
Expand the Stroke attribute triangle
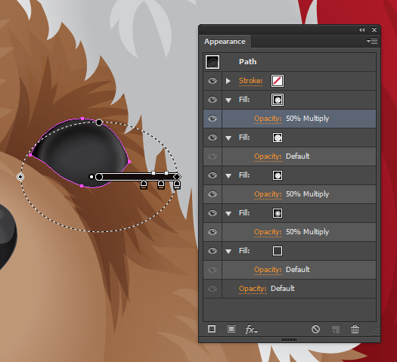coord(228,81)
